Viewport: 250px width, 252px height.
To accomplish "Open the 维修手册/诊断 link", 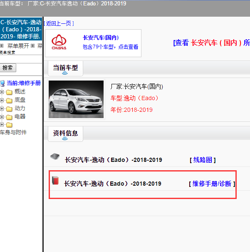I will tap(212, 184).
